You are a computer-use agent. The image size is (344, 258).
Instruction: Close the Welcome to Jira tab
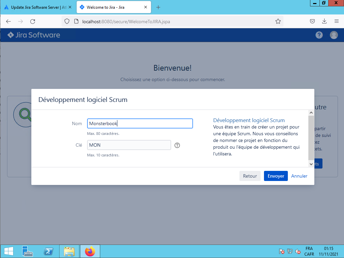tap(145, 7)
